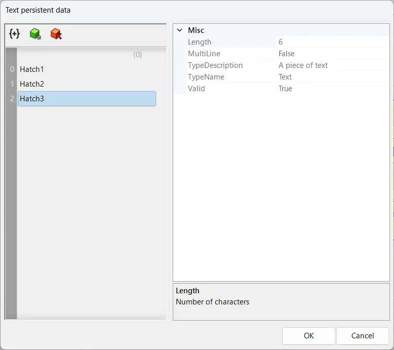Select the Valid property label
This screenshot has height=350, width=394.
click(196, 89)
